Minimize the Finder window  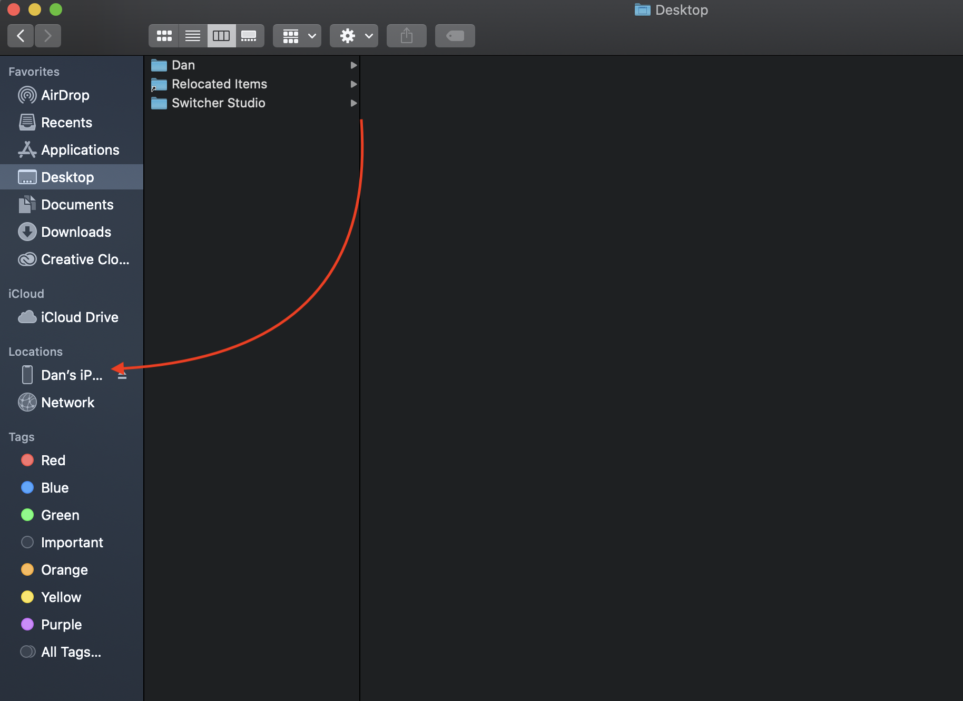coord(35,9)
